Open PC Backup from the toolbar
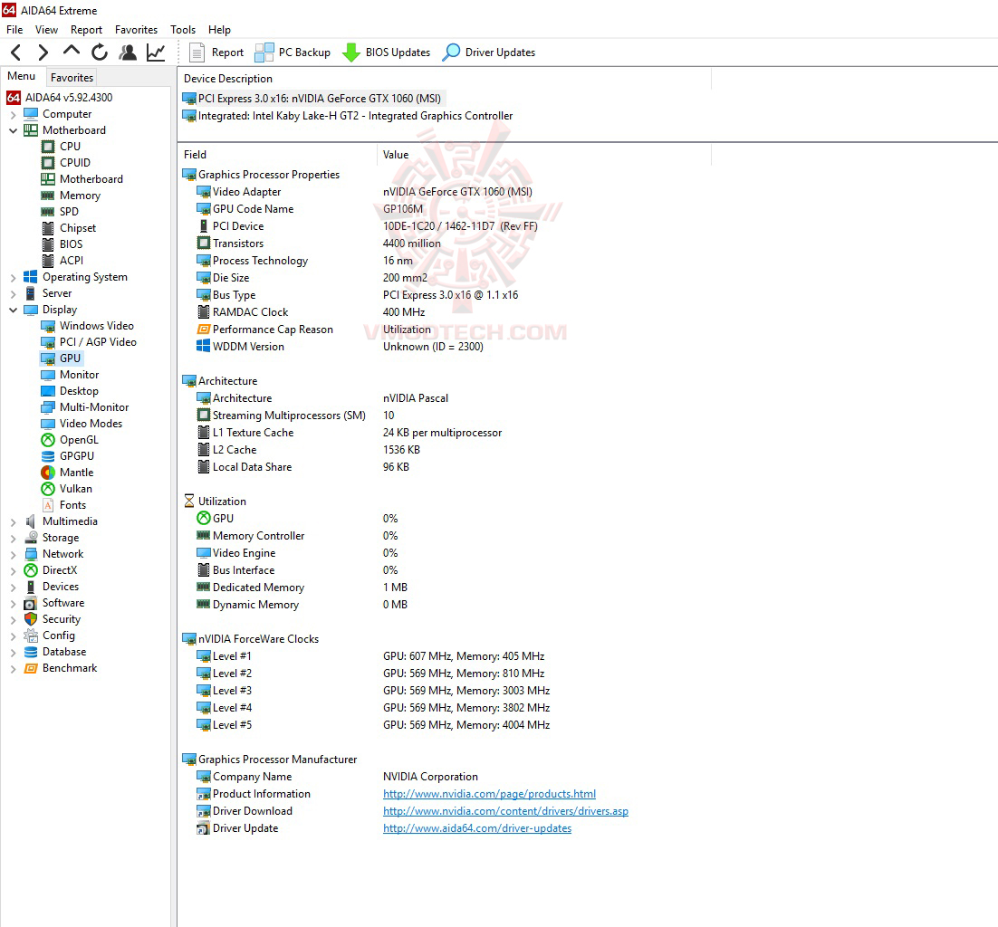998x927 pixels. 293,53
